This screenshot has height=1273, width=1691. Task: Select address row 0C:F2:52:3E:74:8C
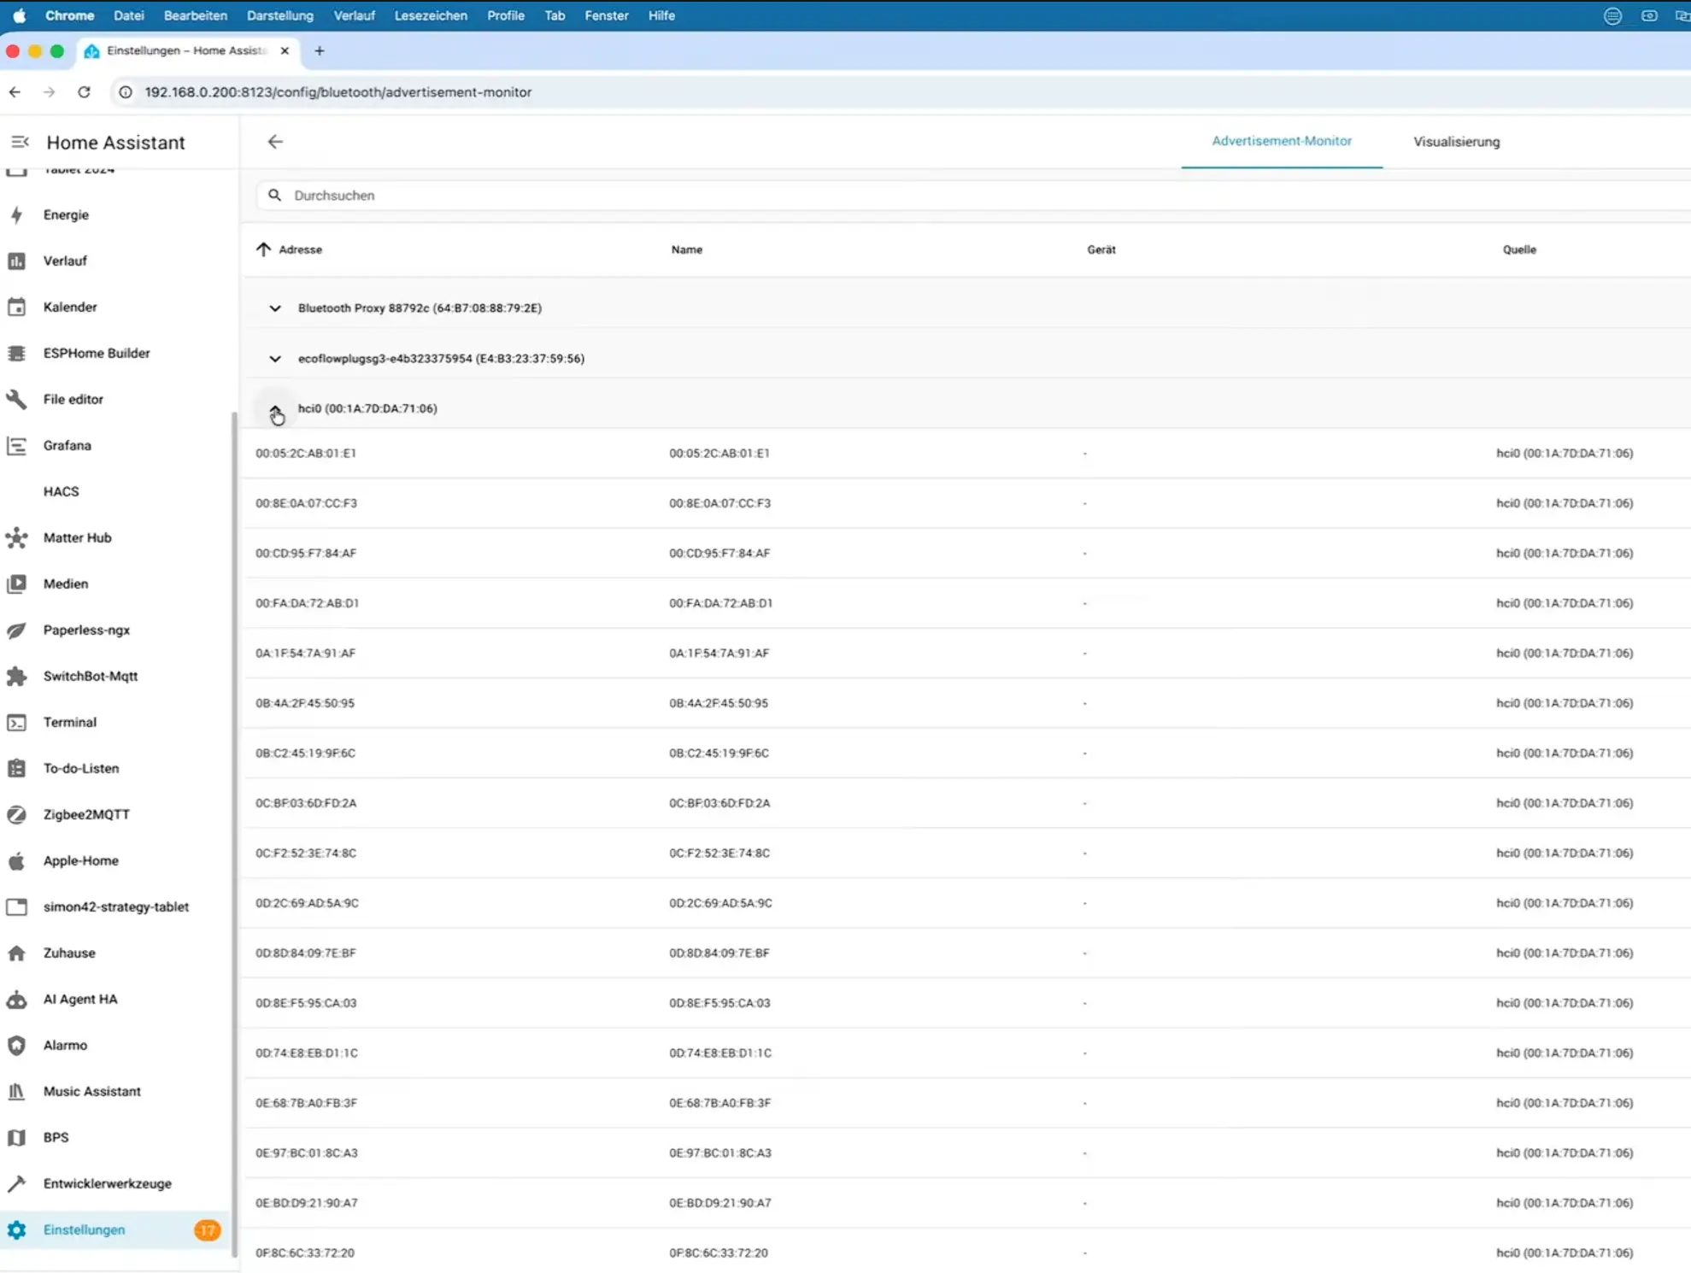(966, 854)
